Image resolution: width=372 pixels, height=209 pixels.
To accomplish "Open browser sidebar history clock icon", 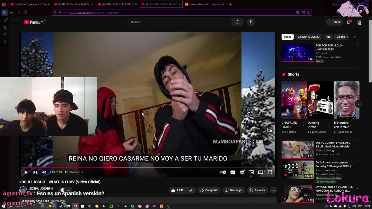I will pyautogui.click(x=5, y=35).
